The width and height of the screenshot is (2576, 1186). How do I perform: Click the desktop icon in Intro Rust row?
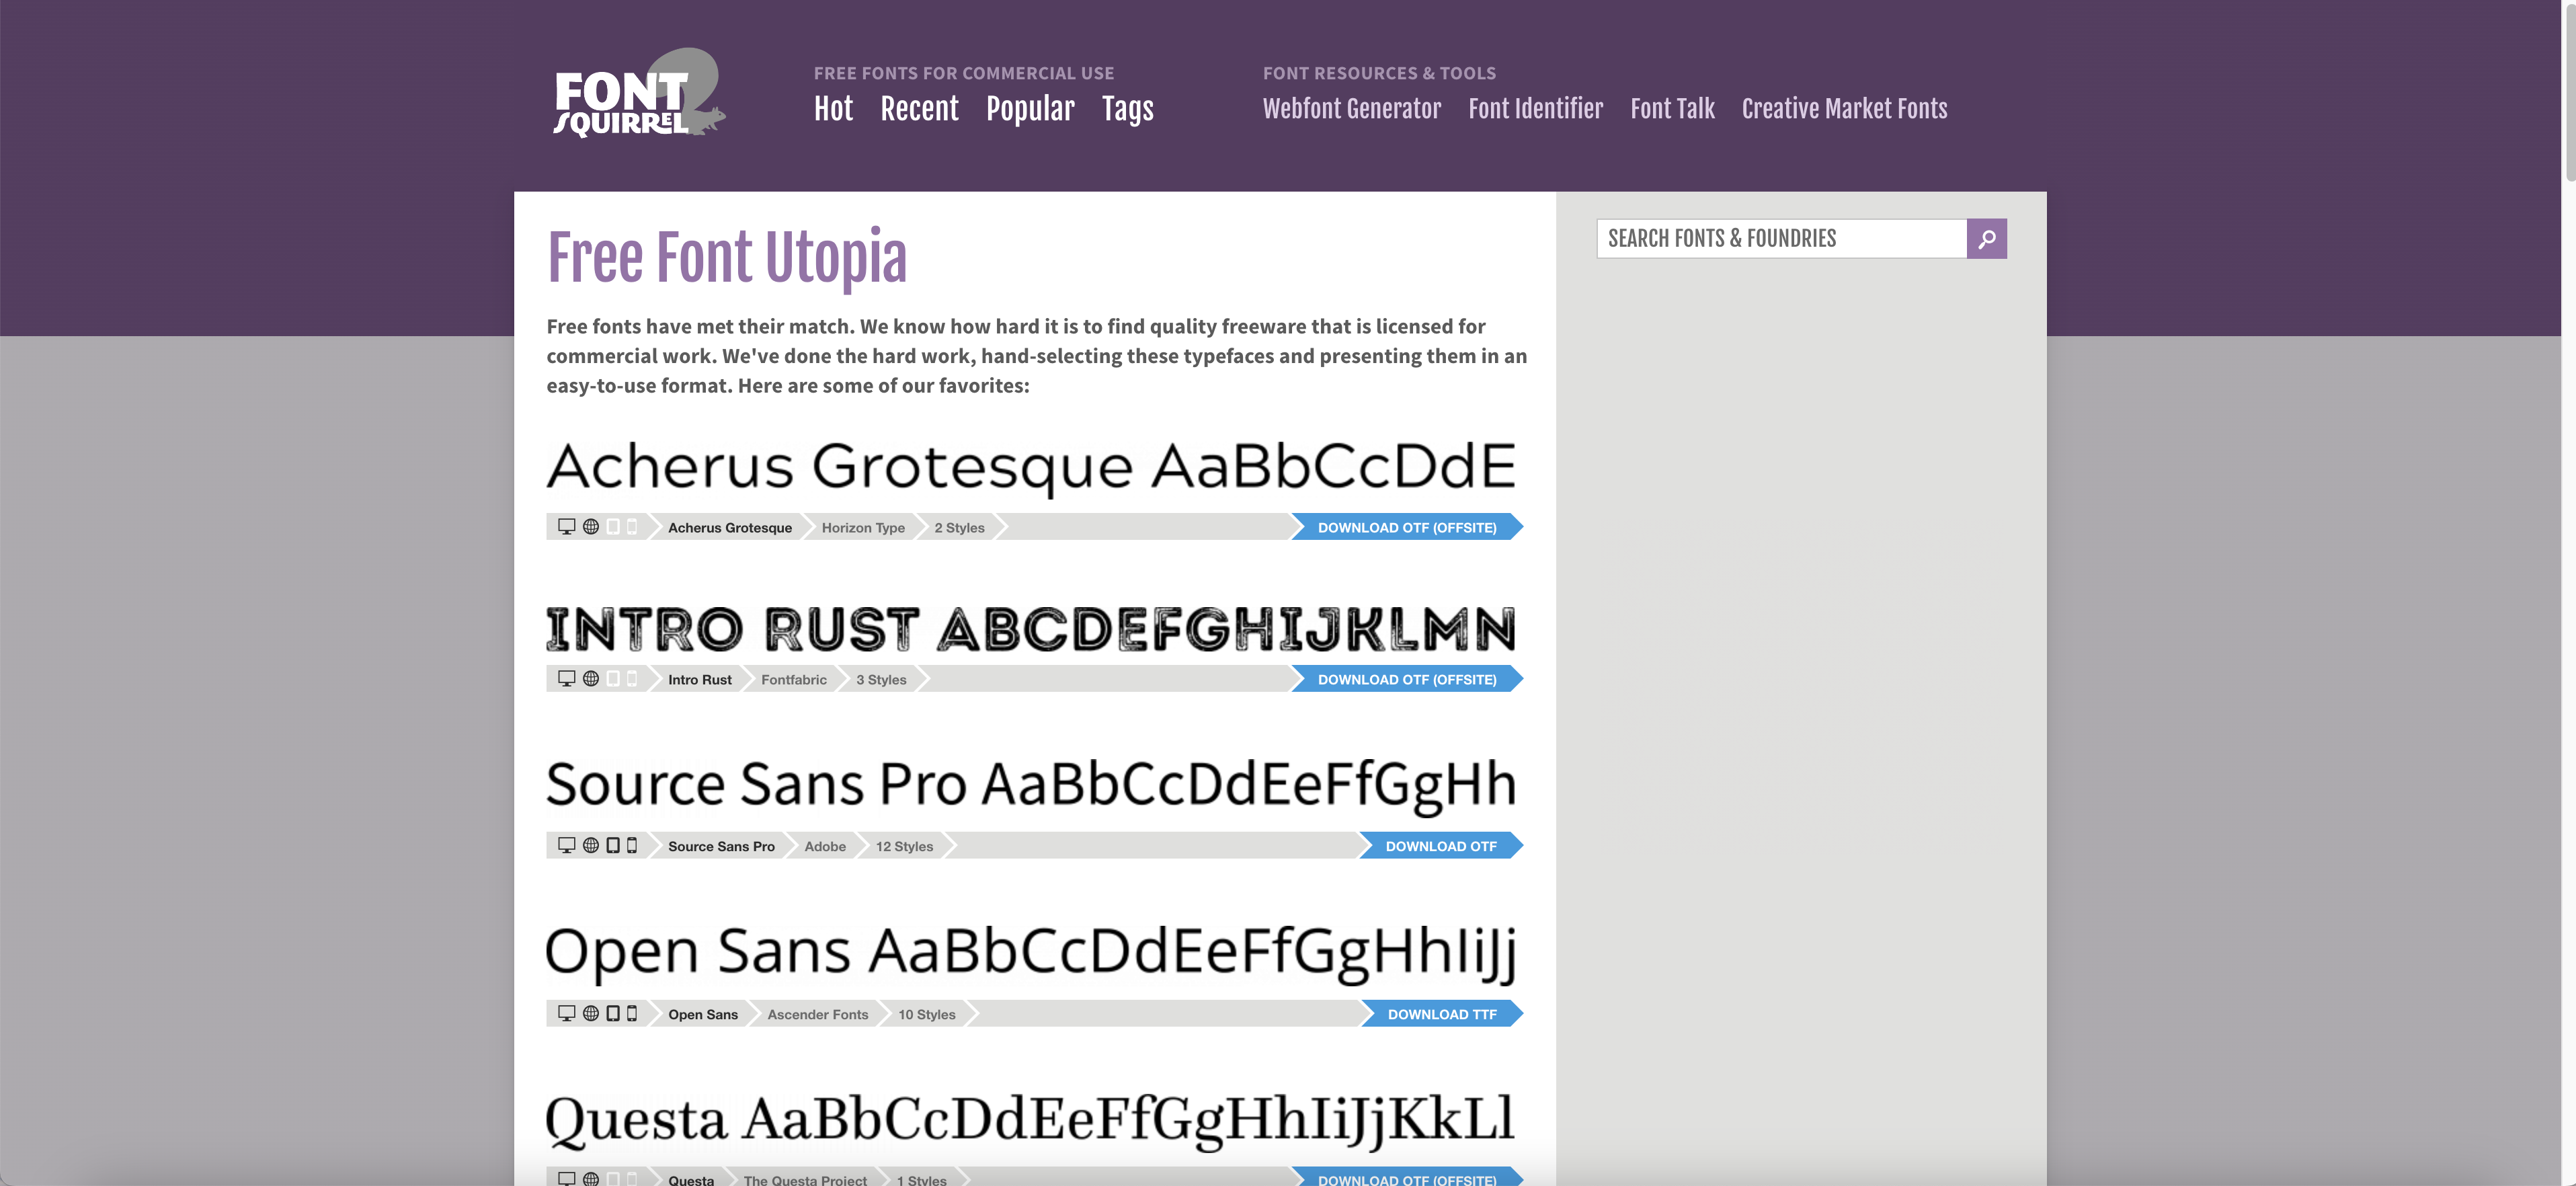pyautogui.click(x=566, y=679)
